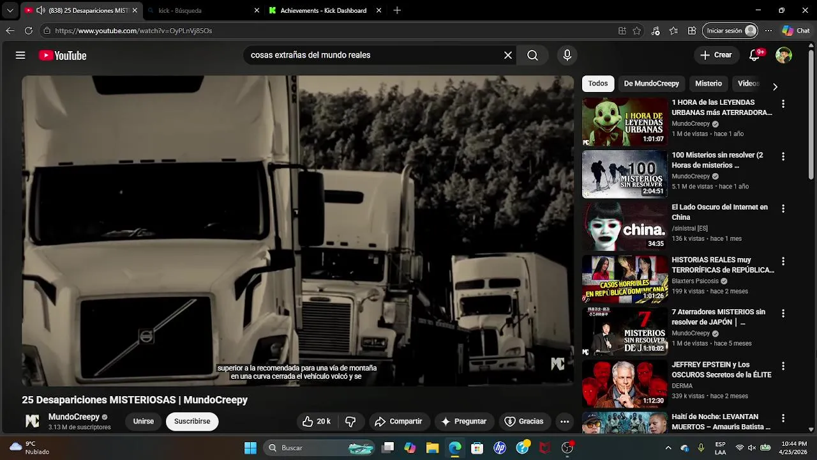Select the Todos filter chip

(598, 84)
